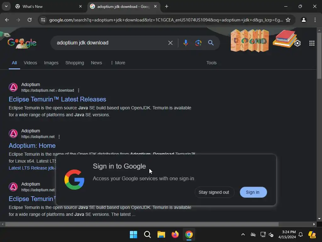The width and height of the screenshot is (322, 242).
Task: Switch to the What's New tab
Action: point(48,6)
